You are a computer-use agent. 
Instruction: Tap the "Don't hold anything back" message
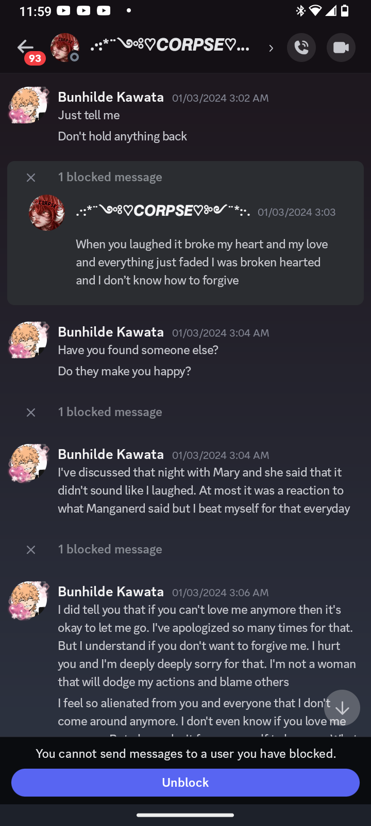123,136
